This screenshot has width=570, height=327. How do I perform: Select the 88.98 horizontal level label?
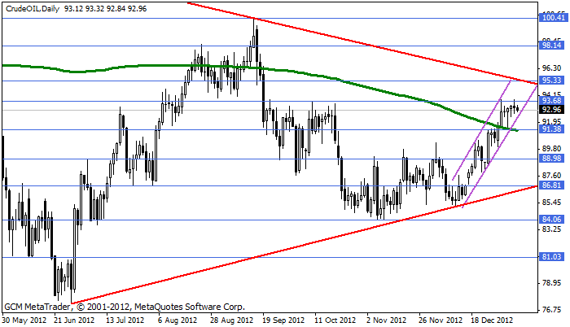coord(552,159)
